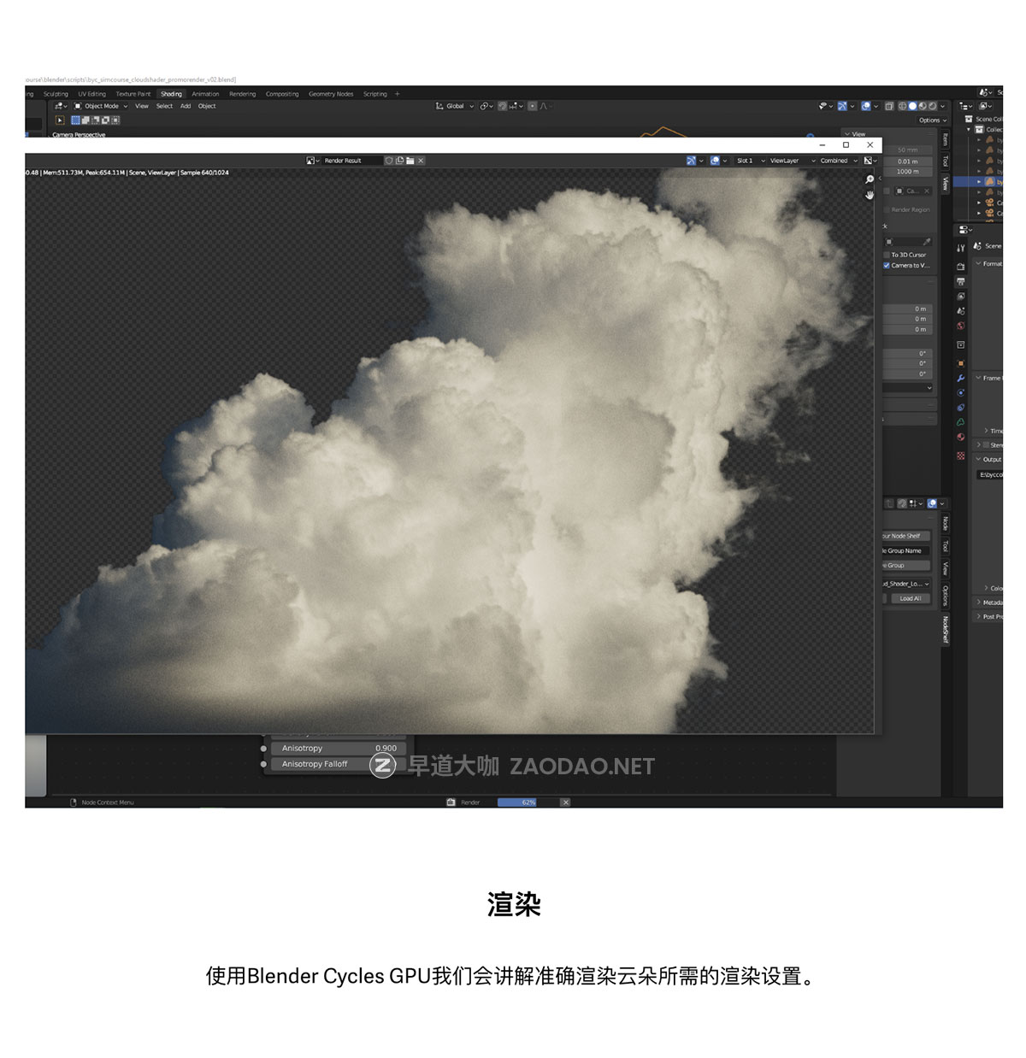Enable the Camera to View checkbox

click(887, 265)
